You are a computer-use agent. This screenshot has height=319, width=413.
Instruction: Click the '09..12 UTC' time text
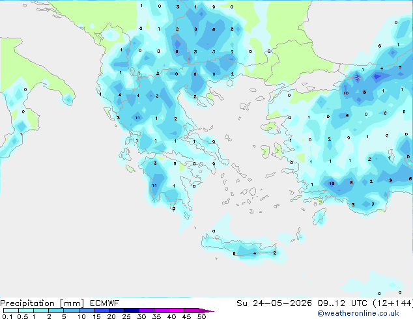click(x=342, y=303)
